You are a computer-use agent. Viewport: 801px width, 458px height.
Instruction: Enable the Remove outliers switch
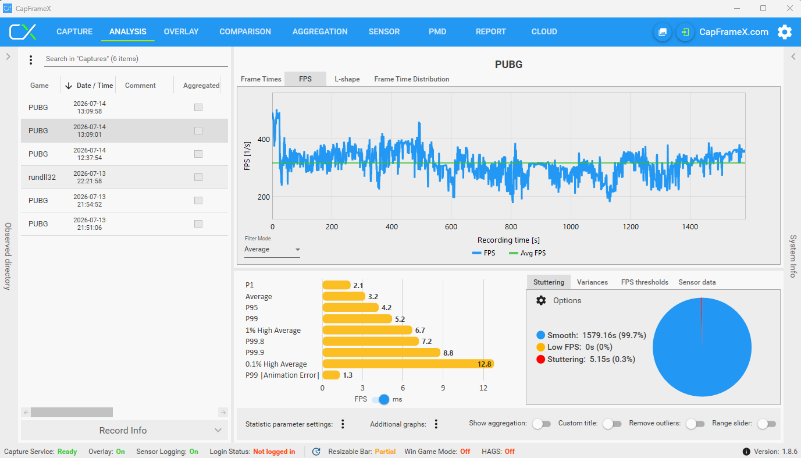click(x=695, y=424)
